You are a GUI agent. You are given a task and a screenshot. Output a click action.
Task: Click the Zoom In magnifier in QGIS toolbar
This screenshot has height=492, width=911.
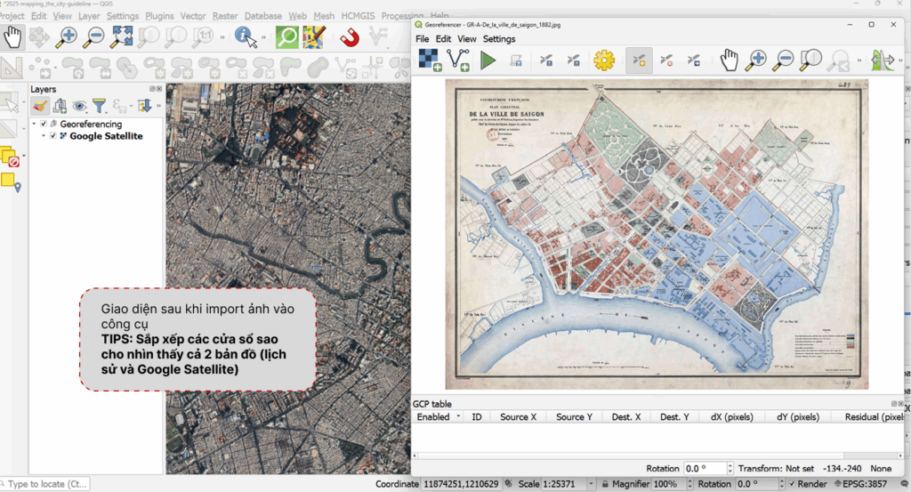(66, 37)
